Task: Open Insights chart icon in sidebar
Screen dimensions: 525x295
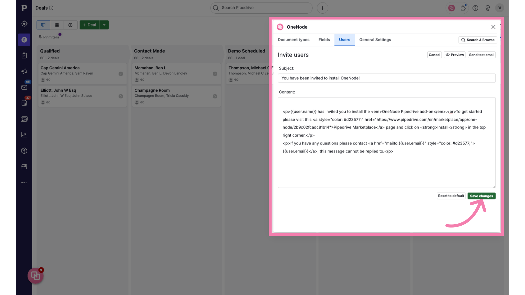Action: click(24, 135)
